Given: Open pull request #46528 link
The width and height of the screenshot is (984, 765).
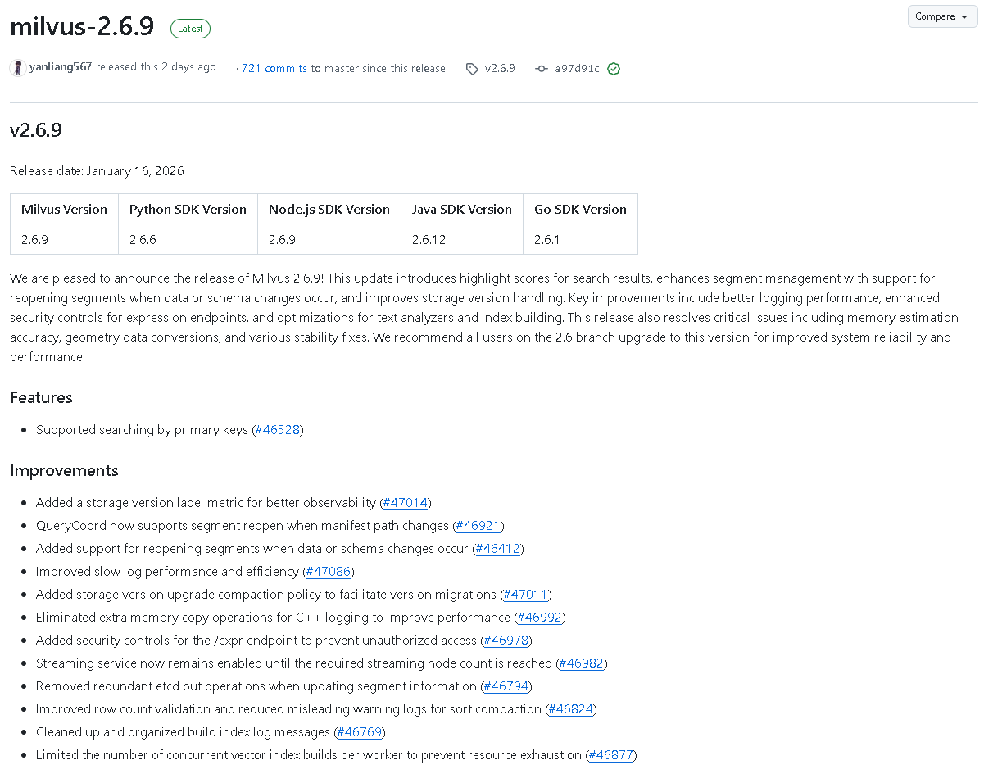Looking at the screenshot, I should pos(278,430).
